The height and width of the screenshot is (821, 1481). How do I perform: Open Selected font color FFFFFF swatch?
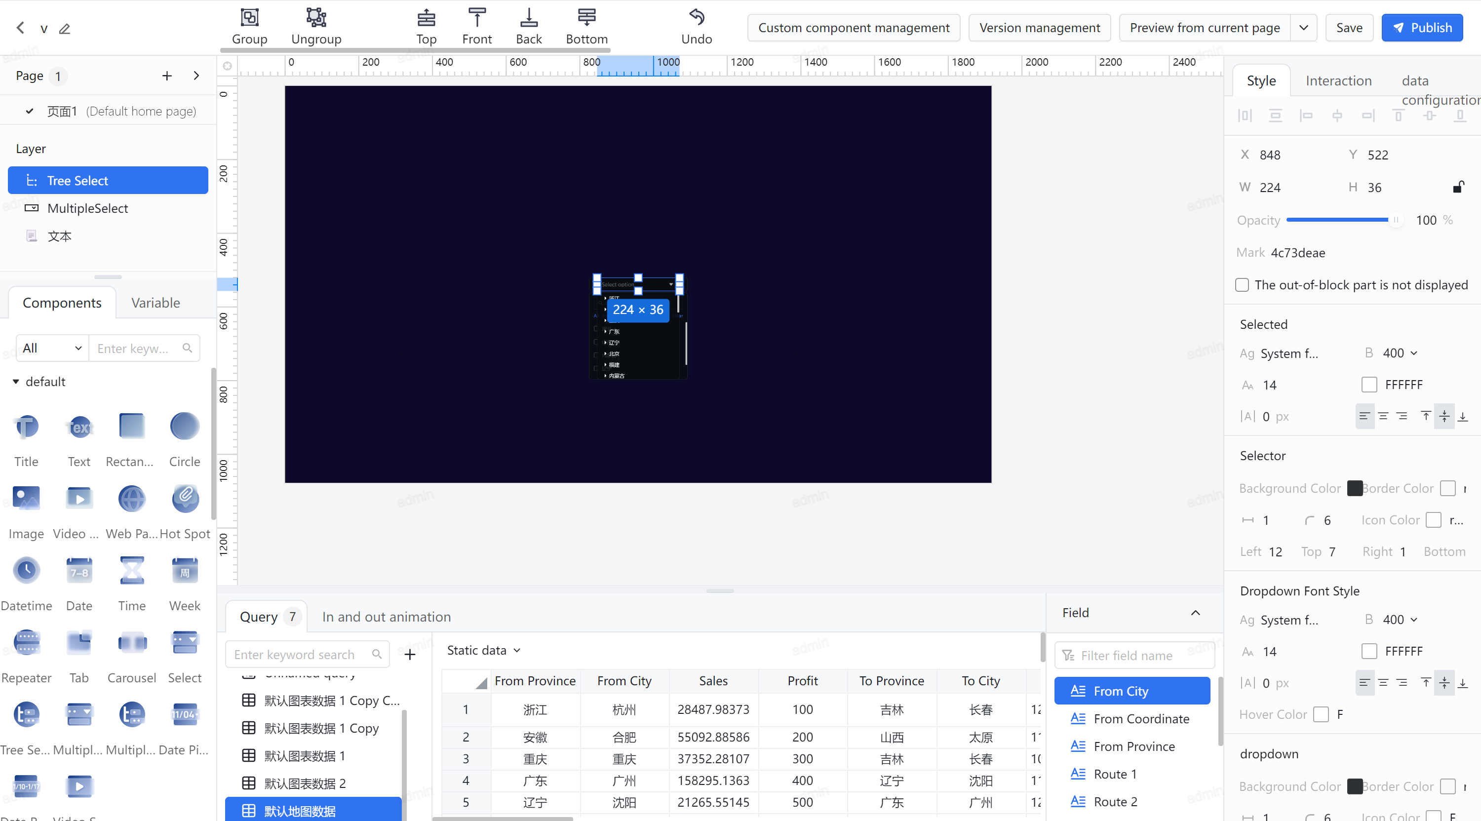pos(1369,385)
